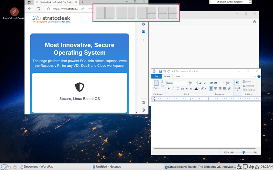The height and width of the screenshot is (170, 273).
Task: Click the stratodesk logo on webpage
Action: (51, 19)
